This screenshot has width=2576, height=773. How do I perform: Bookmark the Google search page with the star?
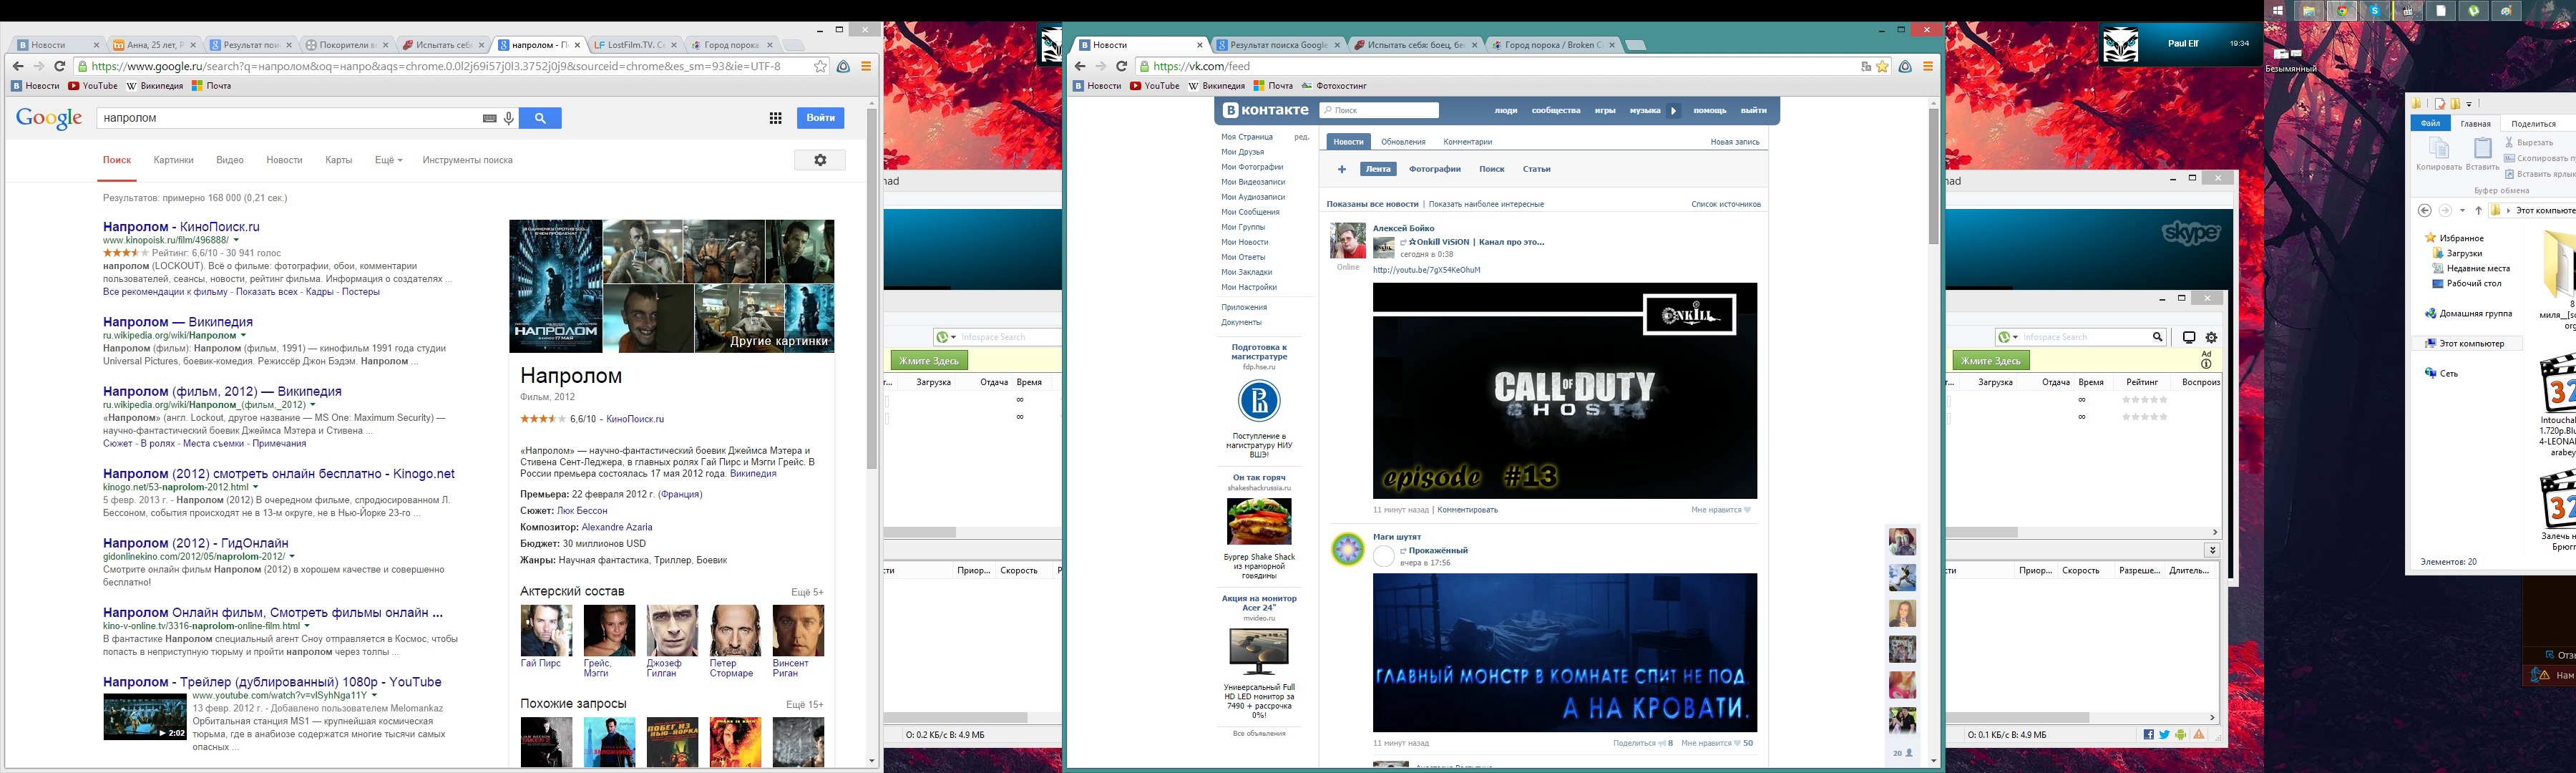pos(820,67)
